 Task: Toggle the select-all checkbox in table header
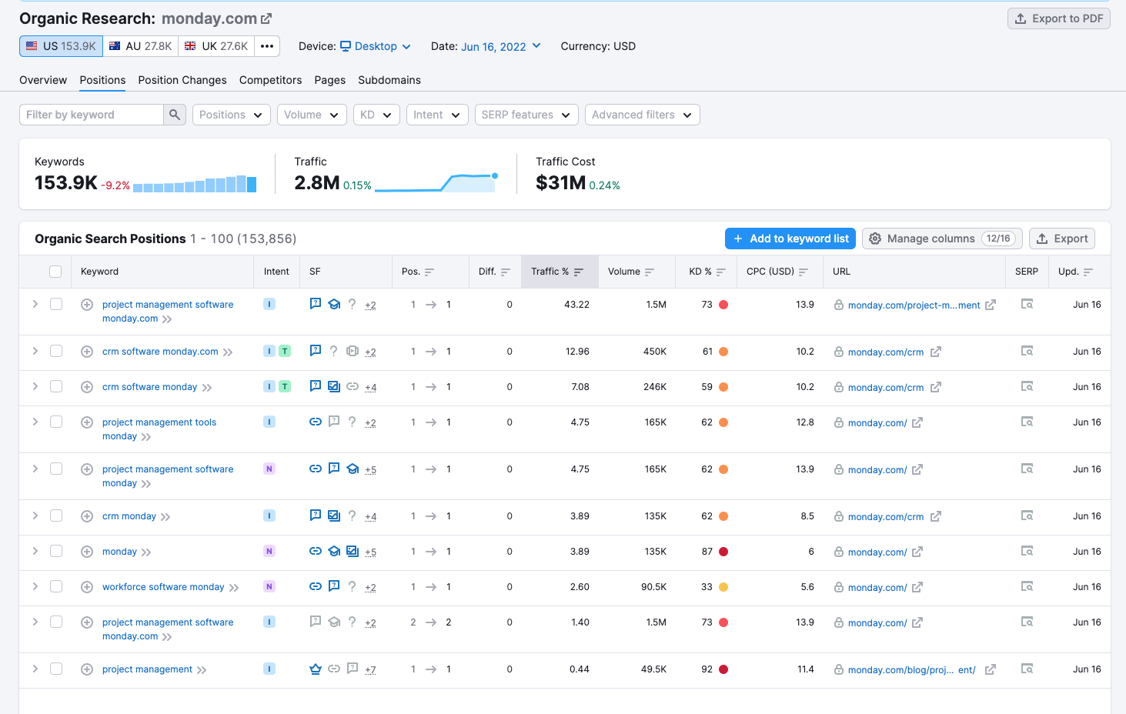click(55, 272)
